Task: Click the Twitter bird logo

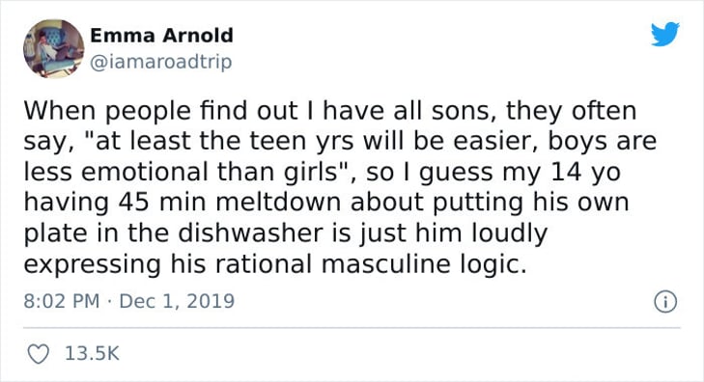Action: pos(665,34)
